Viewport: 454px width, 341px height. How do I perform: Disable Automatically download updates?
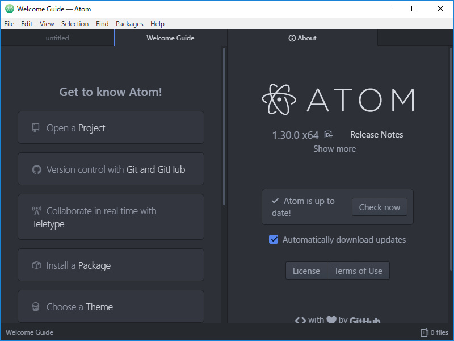[274, 239]
